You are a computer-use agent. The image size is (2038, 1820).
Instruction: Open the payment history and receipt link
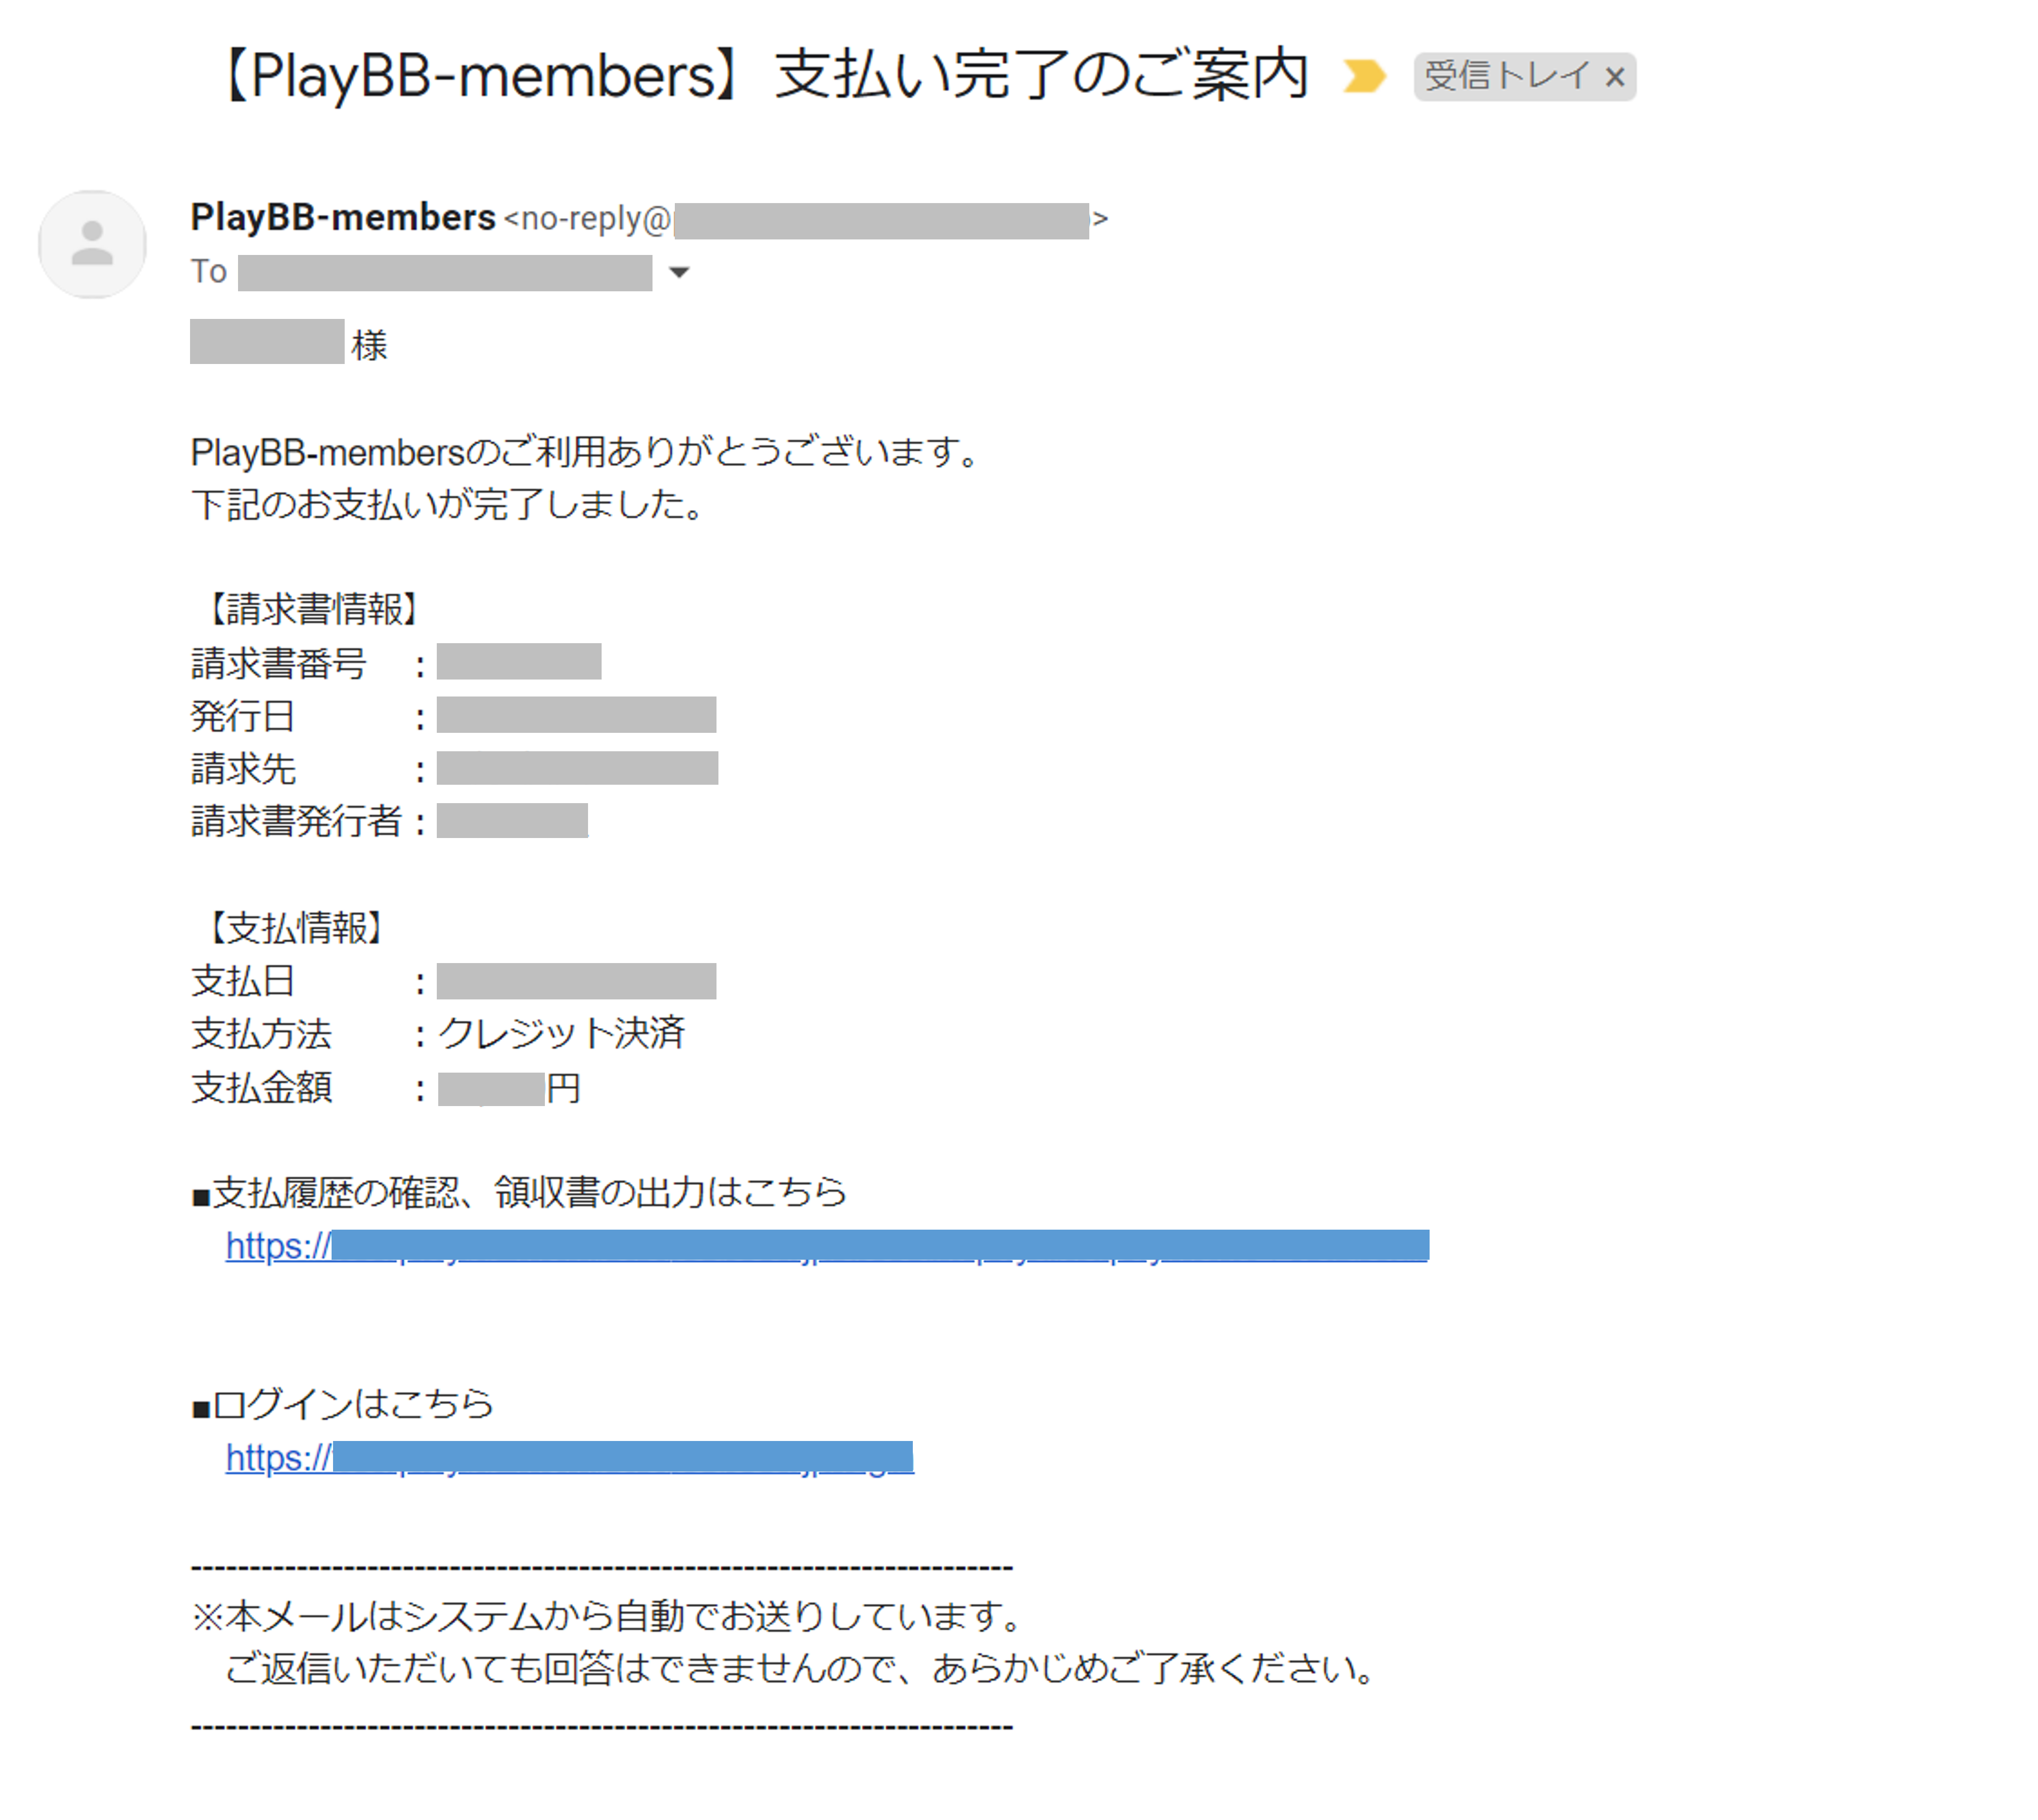[x=827, y=1246]
